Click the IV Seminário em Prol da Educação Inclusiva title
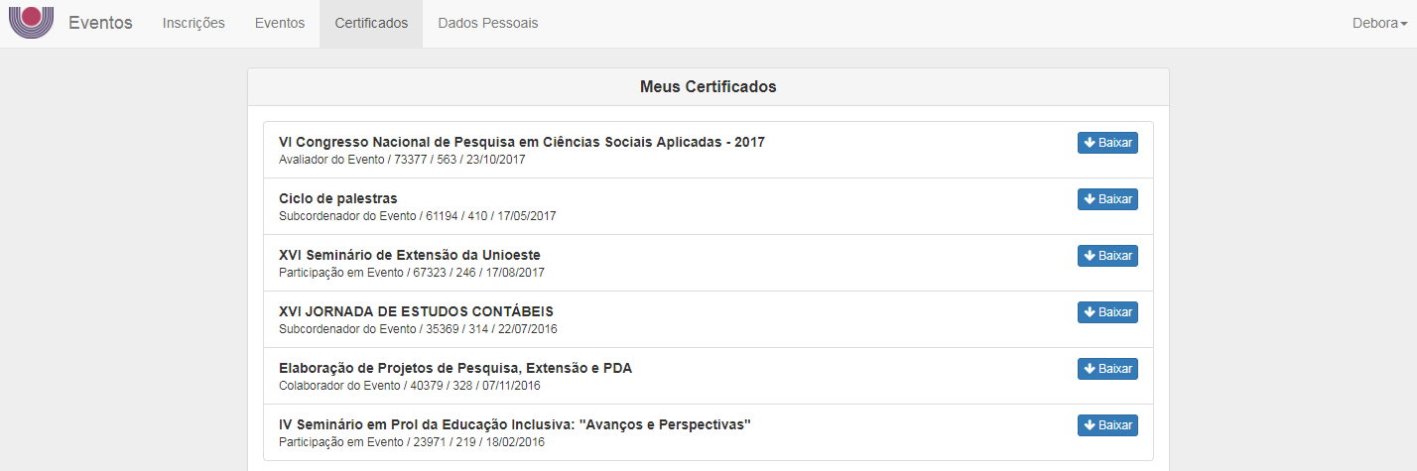The height and width of the screenshot is (471, 1417). click(515, 424)
